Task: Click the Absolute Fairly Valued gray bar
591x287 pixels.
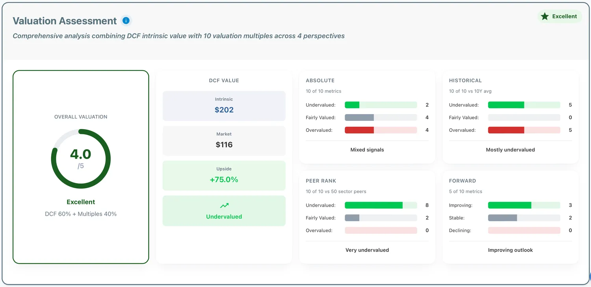Action: coord(381,117)
